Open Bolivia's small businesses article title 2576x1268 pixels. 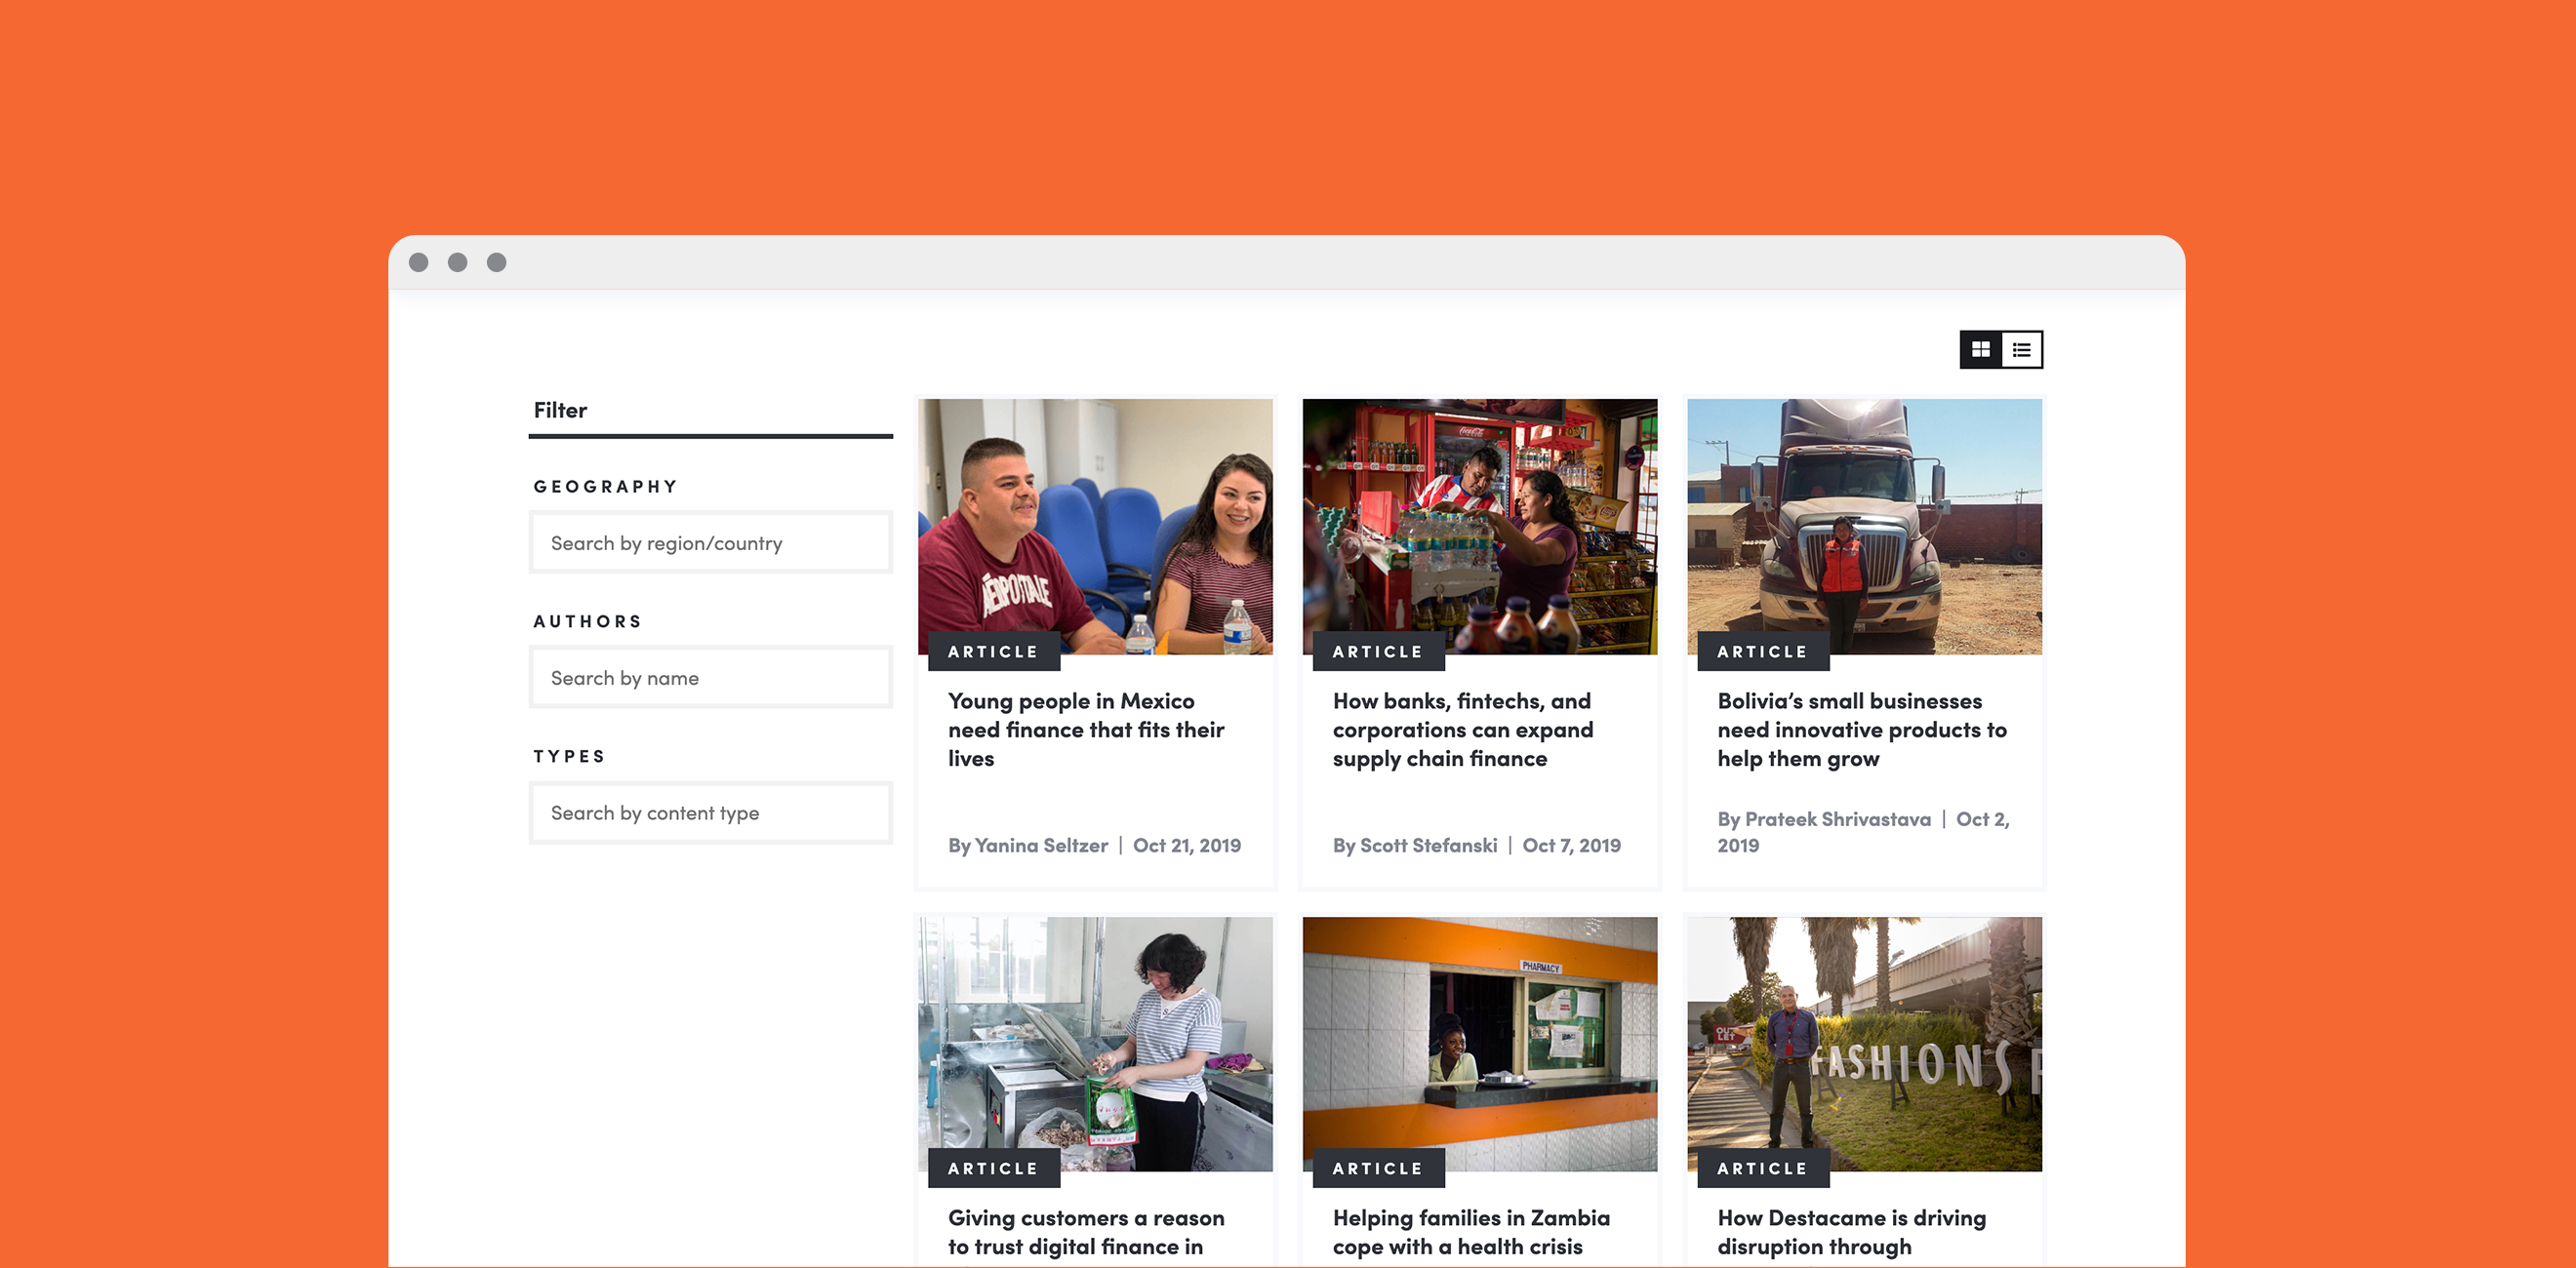point(1861,729)
